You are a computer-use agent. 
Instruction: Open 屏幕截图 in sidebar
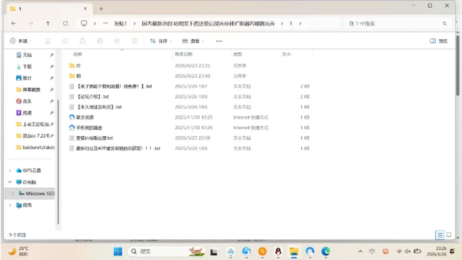click(32, 90)
